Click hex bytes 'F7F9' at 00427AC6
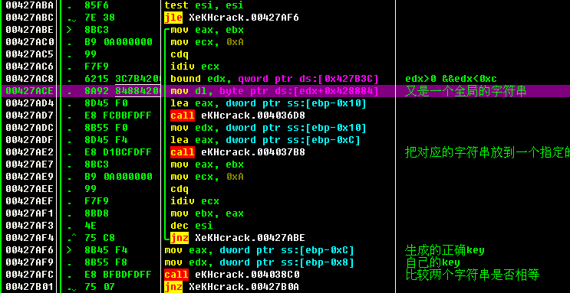This screenshot has height=293, width=570. (x=97, y=67)
